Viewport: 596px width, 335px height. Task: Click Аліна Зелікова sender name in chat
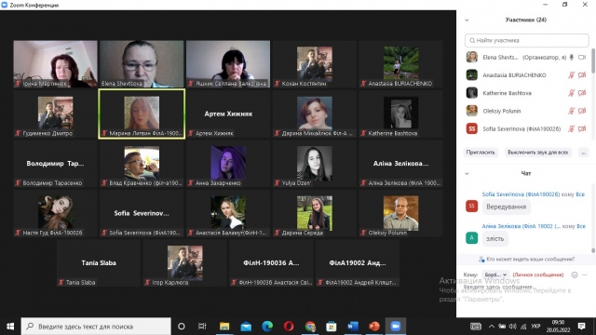521,226
